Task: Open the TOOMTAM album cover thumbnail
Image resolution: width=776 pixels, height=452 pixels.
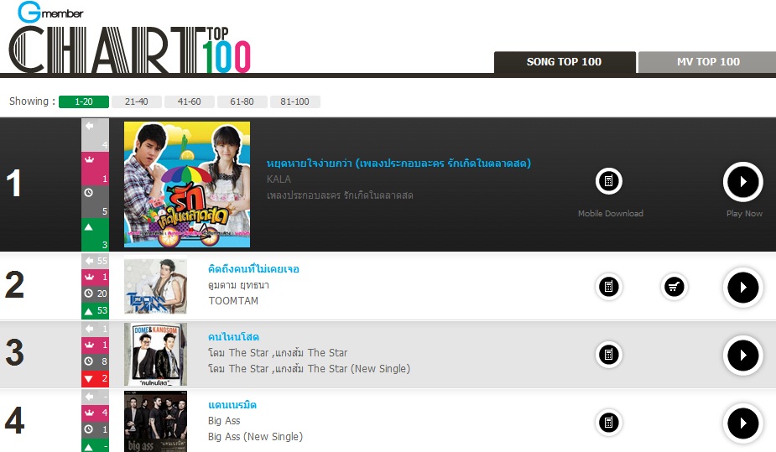Action: click(155, 286)
